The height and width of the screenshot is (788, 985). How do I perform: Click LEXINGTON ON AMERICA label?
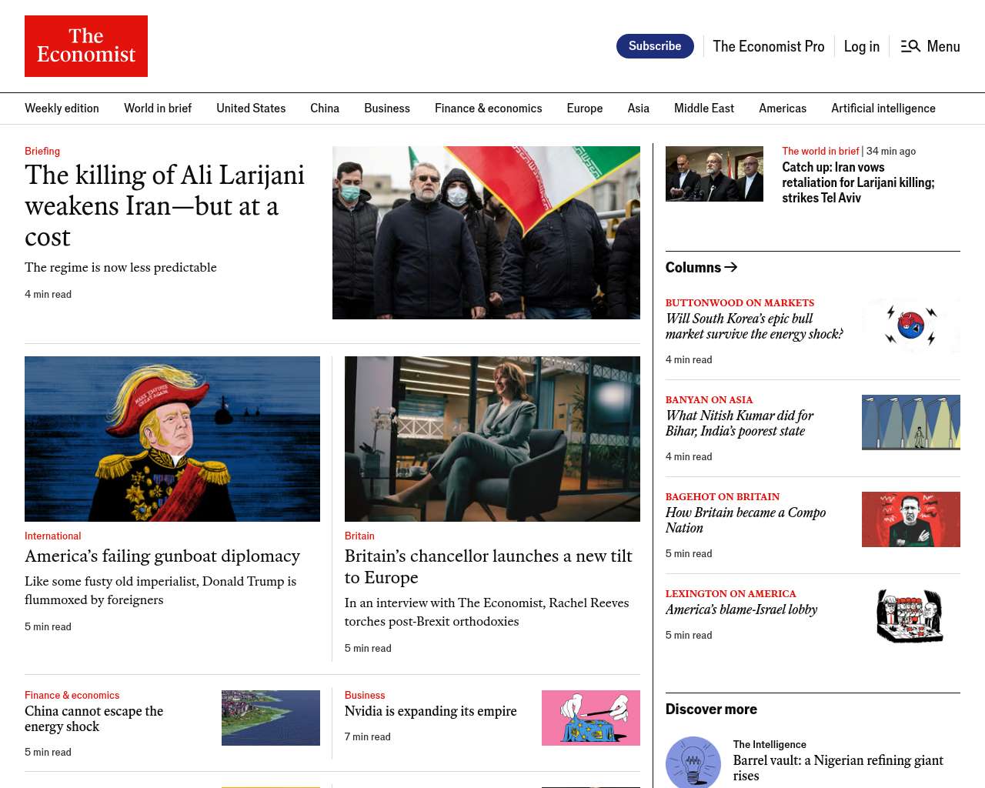(731, 594)
